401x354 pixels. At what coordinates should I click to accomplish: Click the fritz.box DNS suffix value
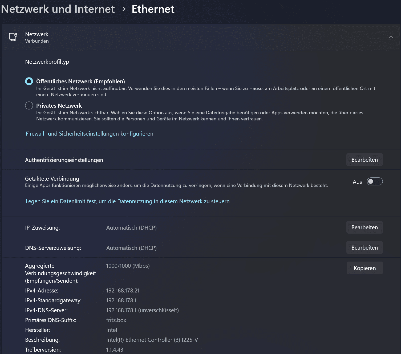point(116,320)
